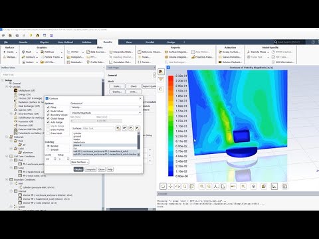Viewport: 319px width, 239px height.
Task: Click the Surfaces filter text field
Action: point(98,128)
